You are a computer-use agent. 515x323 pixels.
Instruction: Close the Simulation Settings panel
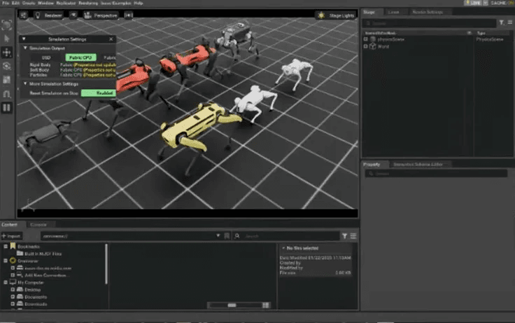[x=111, y=39]
